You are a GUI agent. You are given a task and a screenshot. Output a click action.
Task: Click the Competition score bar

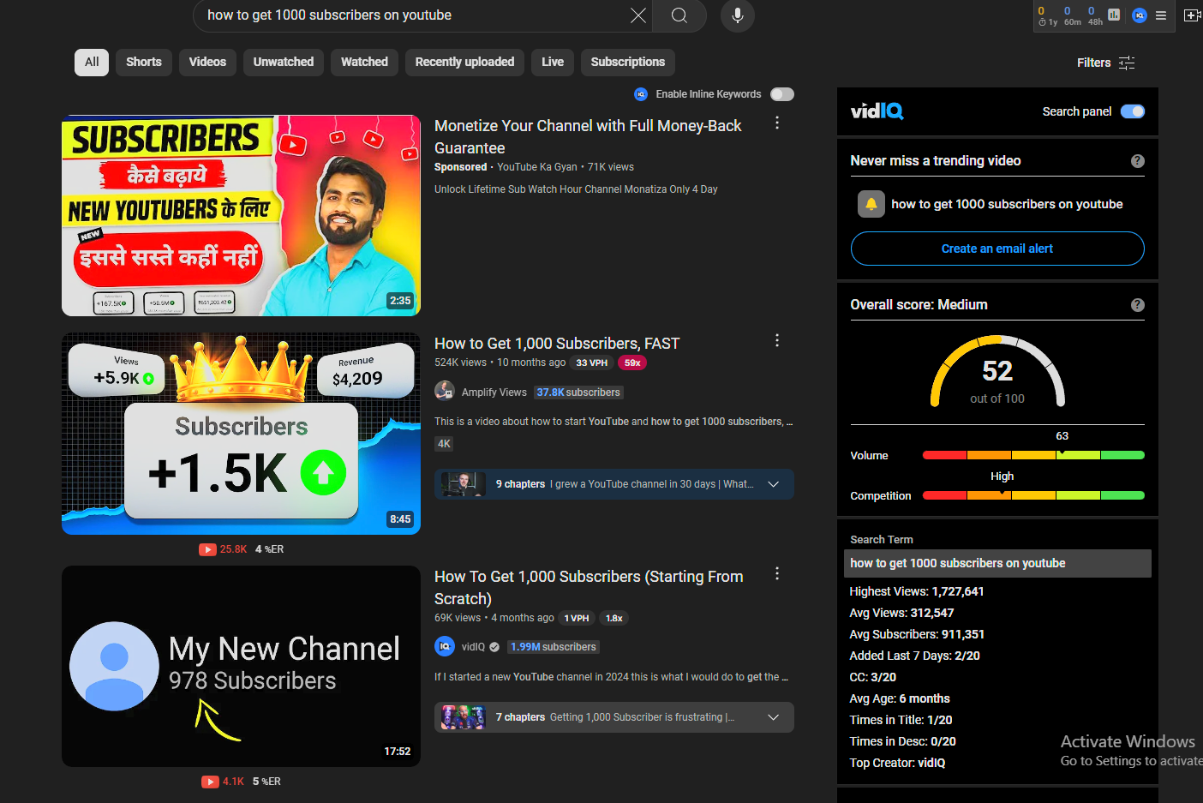click(1033, 495)
